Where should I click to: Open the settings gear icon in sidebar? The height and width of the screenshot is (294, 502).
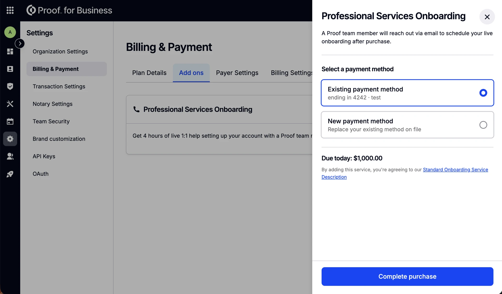10,139
